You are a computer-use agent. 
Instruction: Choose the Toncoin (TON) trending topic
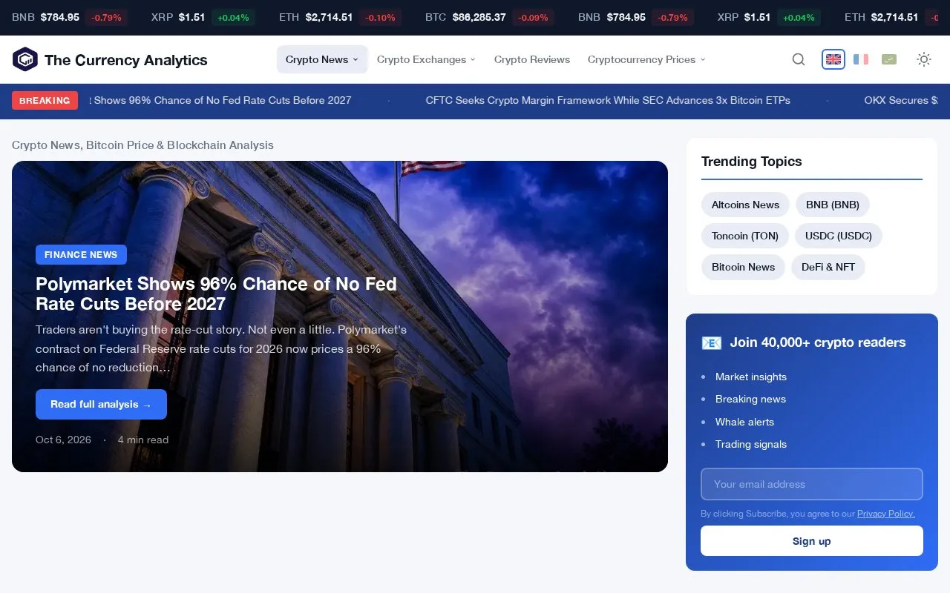pos(745,236)
